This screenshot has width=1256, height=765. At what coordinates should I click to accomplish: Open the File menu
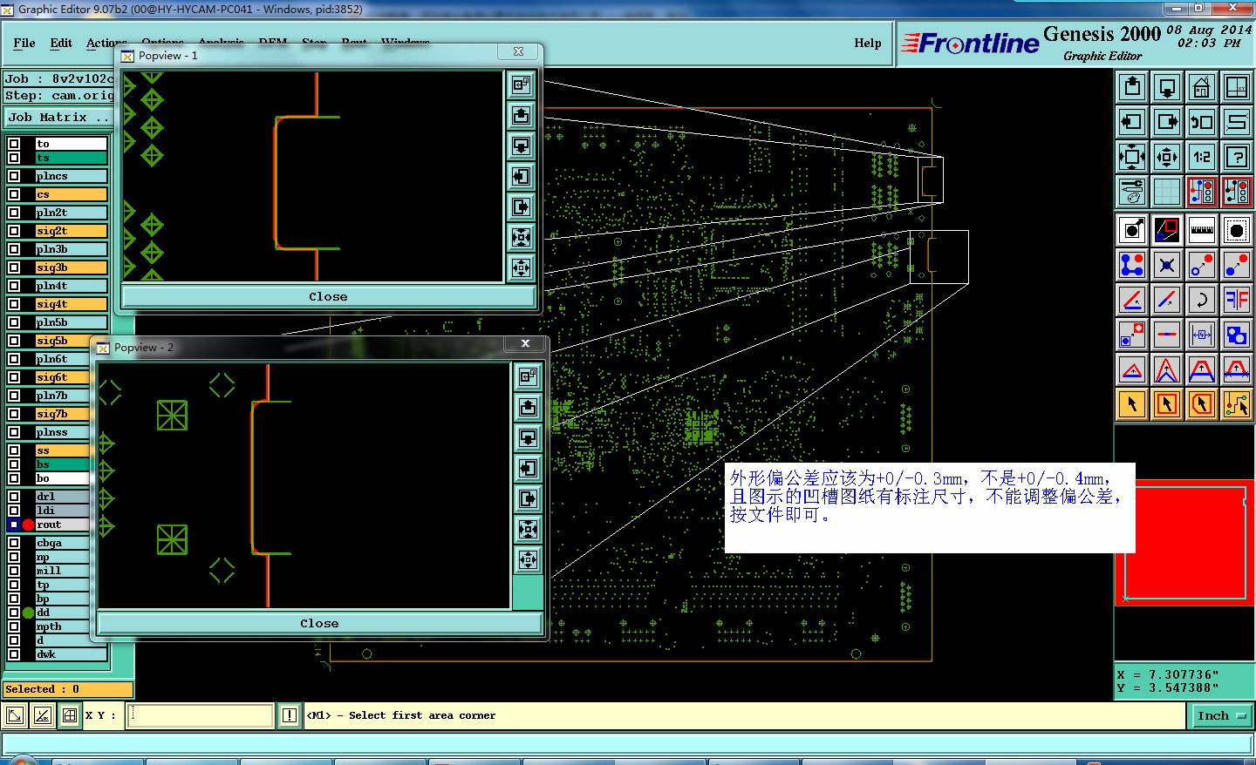point(24,43)
